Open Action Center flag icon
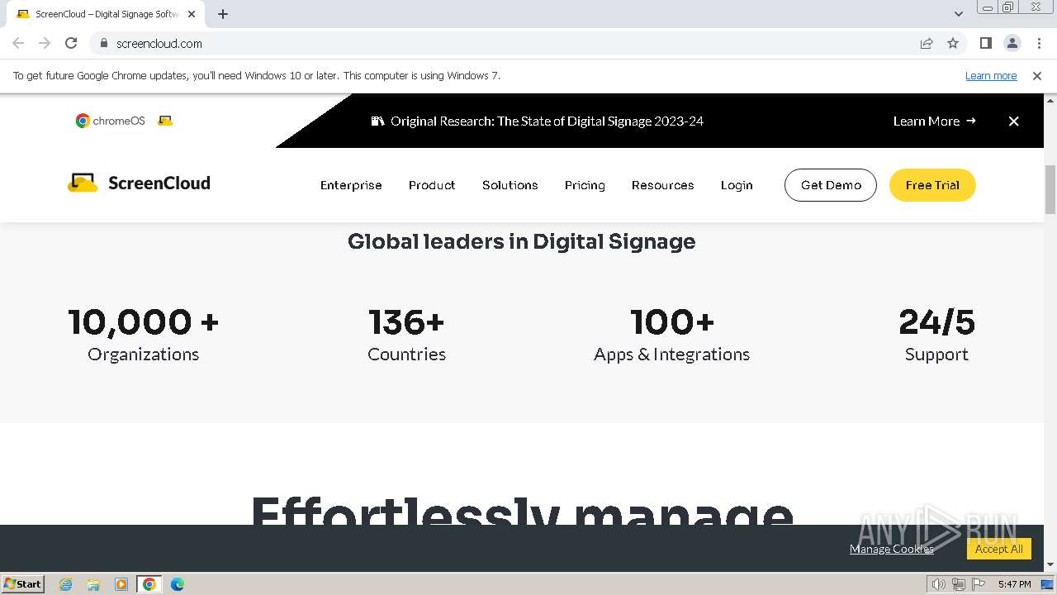 pyautogui.click(x=979, y=584)
